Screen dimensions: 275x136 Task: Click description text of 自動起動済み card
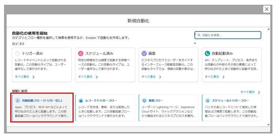tap(231, 65)
